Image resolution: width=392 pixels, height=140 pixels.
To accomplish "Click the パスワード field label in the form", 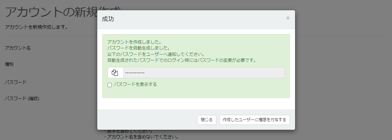I will 16,82.
